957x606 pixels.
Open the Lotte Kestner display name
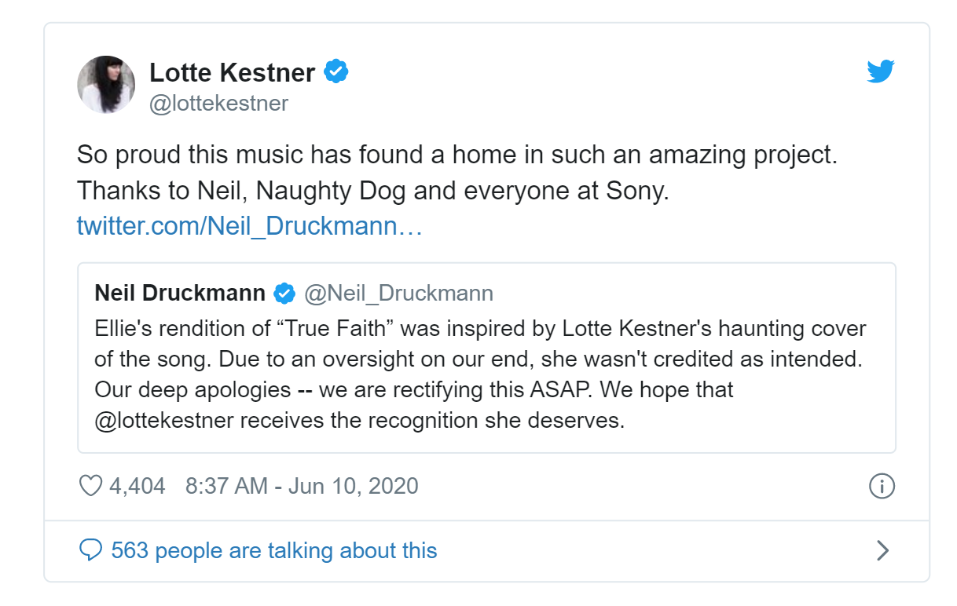232,73
